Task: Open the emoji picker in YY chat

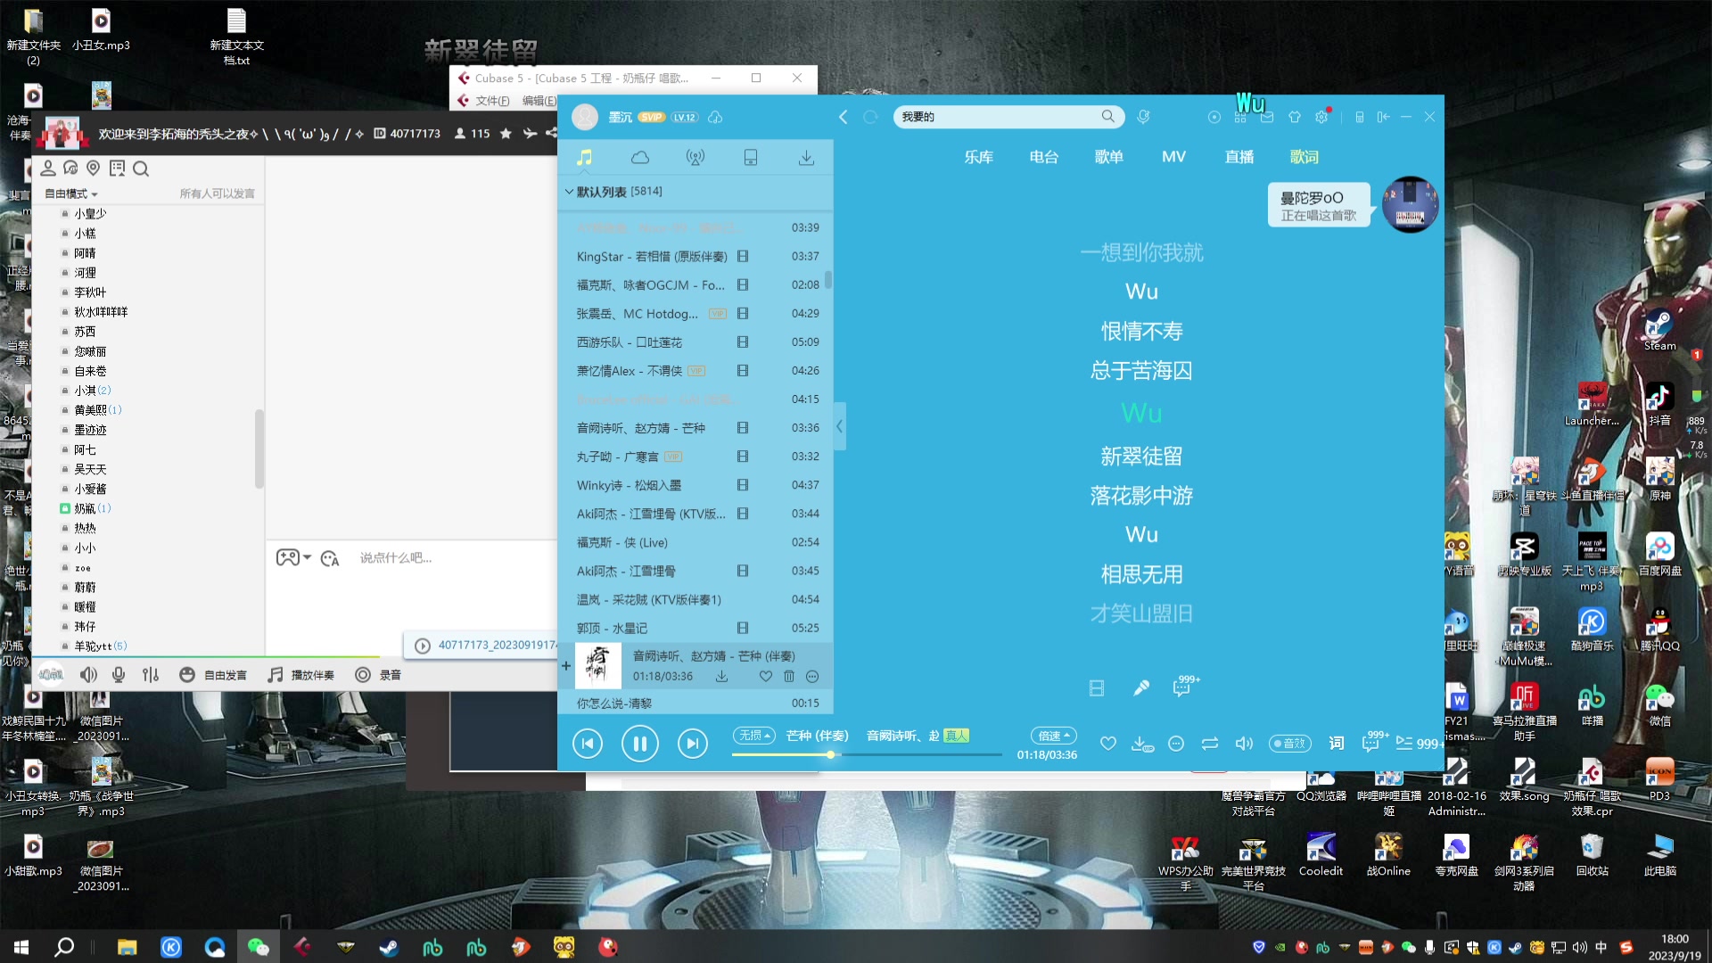Action: 330,558
